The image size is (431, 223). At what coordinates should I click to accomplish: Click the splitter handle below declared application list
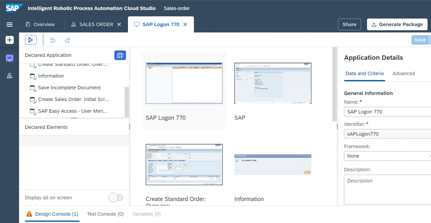[74, 118]
